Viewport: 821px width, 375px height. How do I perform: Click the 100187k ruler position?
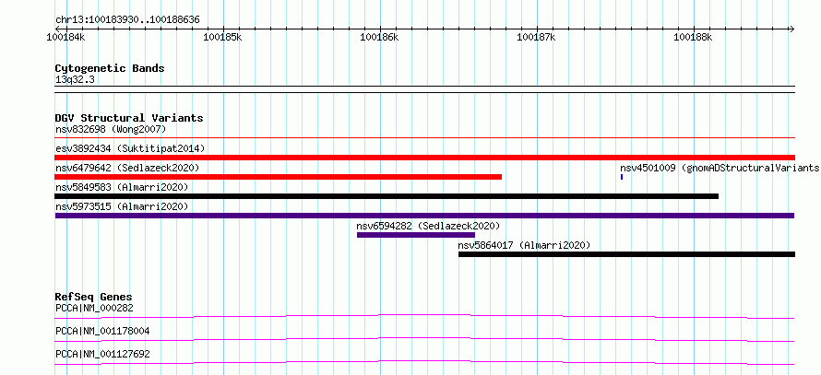point(537,37)
